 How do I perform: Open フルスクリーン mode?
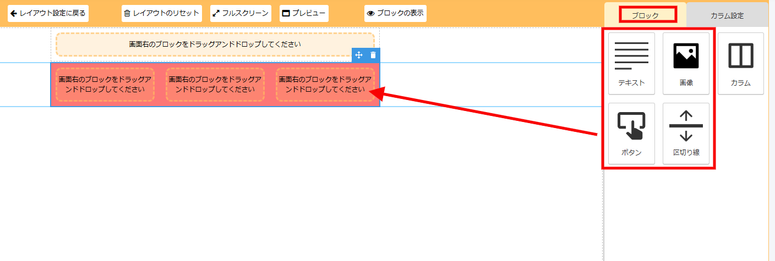tap(241, 13)
